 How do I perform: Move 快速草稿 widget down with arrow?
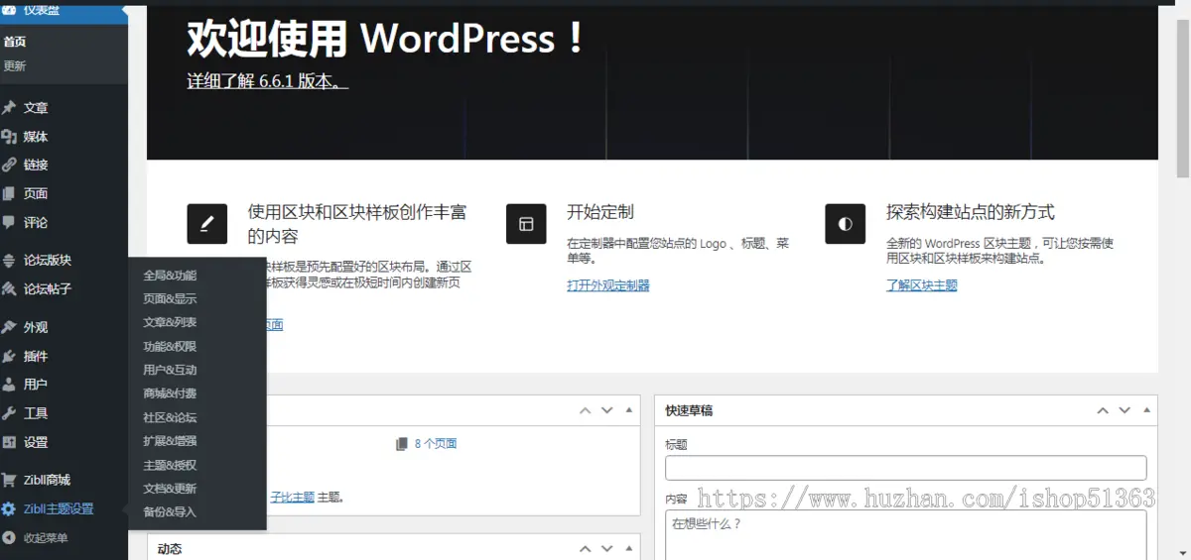(x=1125, y=410)
